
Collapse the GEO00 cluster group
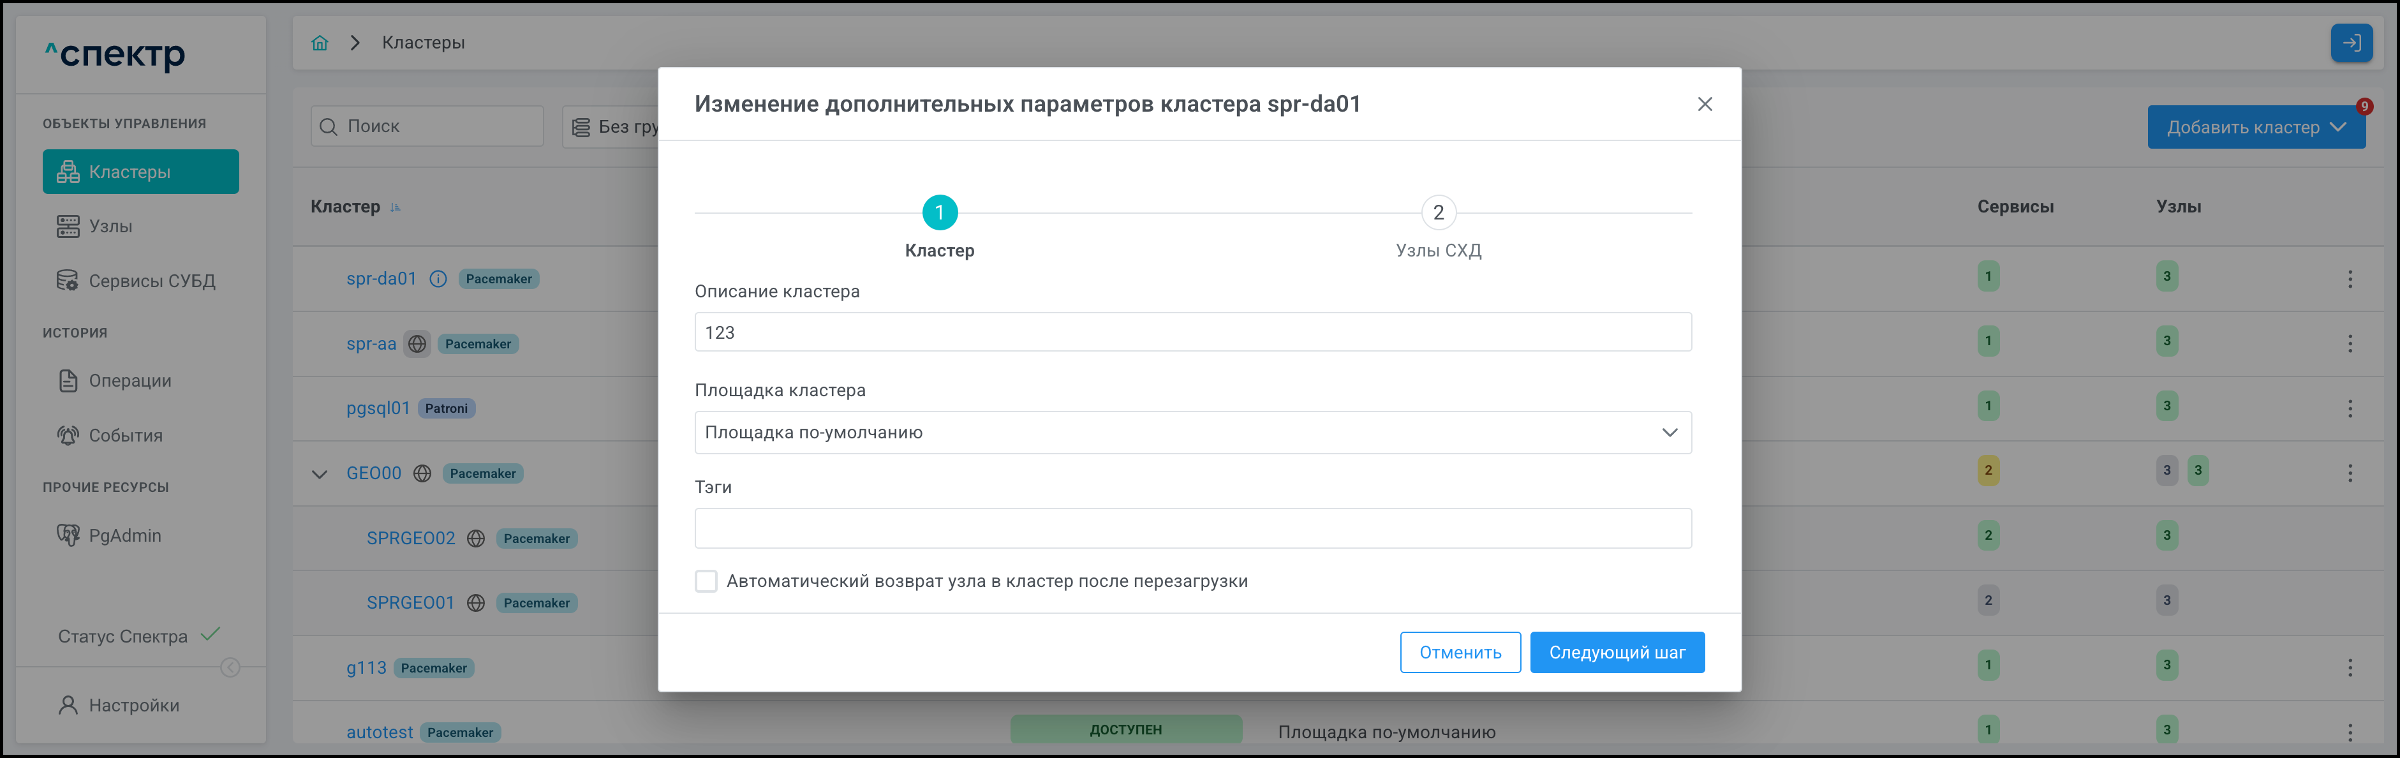tap(320, 473)
